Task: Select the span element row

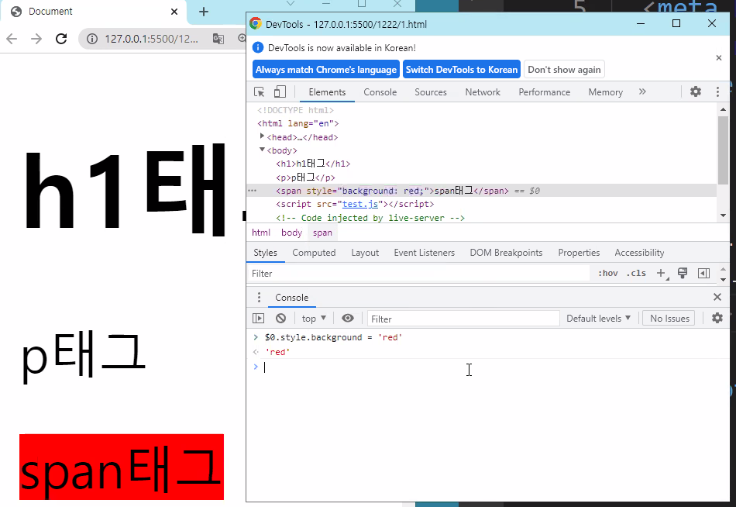Action: (482, 191)
